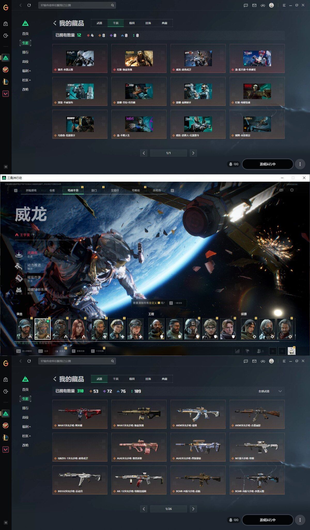The width and height of the screenshot is (310, 530).
Task: Switch to the 典藏 tab in the weapons collection window
Action: point(165,379)
